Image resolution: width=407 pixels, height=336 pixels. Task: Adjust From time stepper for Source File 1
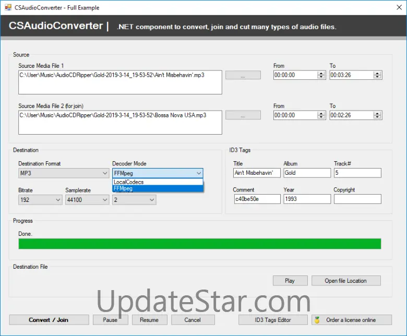[x=321, y=75]
